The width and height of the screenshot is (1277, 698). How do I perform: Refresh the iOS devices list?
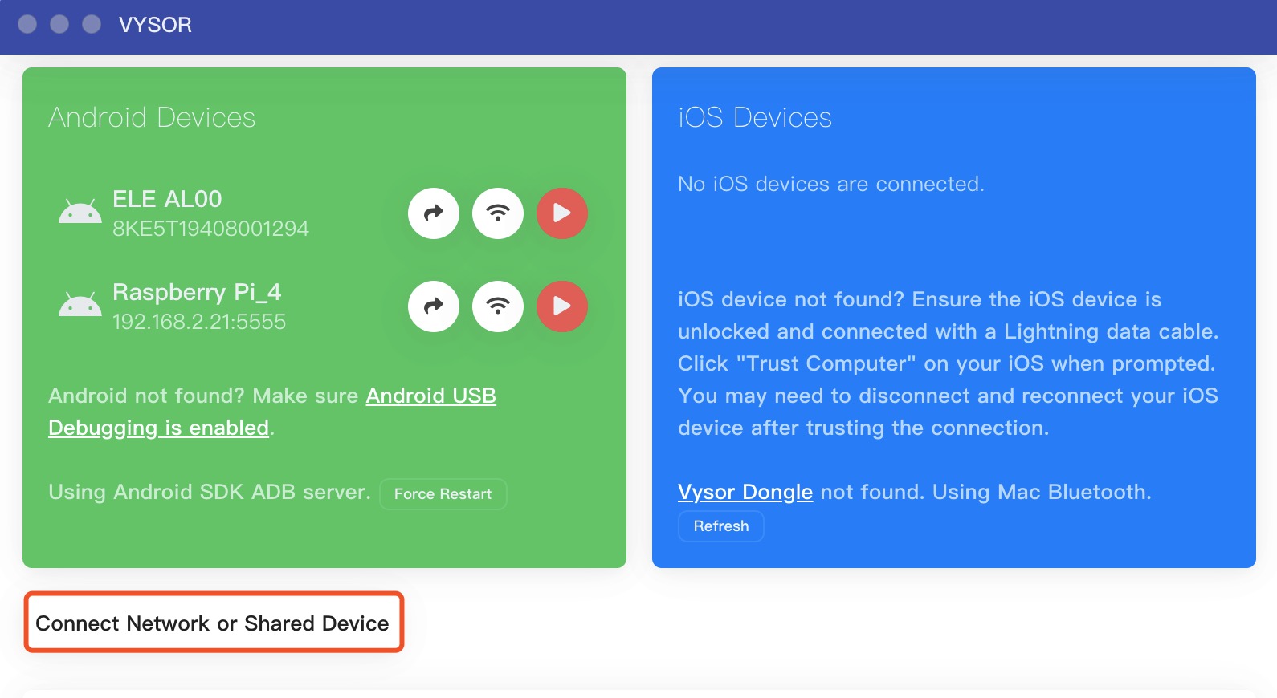pyautogui.click(x=720, y=526)
